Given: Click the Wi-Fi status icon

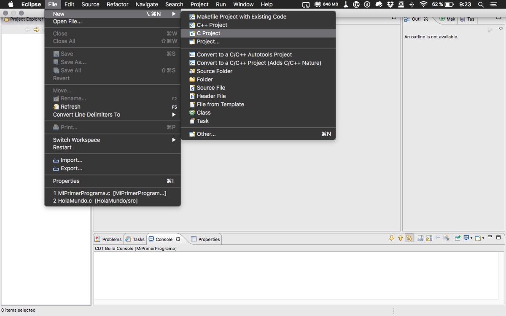Looking at the screenshot, I should click(x=423, y=5).
